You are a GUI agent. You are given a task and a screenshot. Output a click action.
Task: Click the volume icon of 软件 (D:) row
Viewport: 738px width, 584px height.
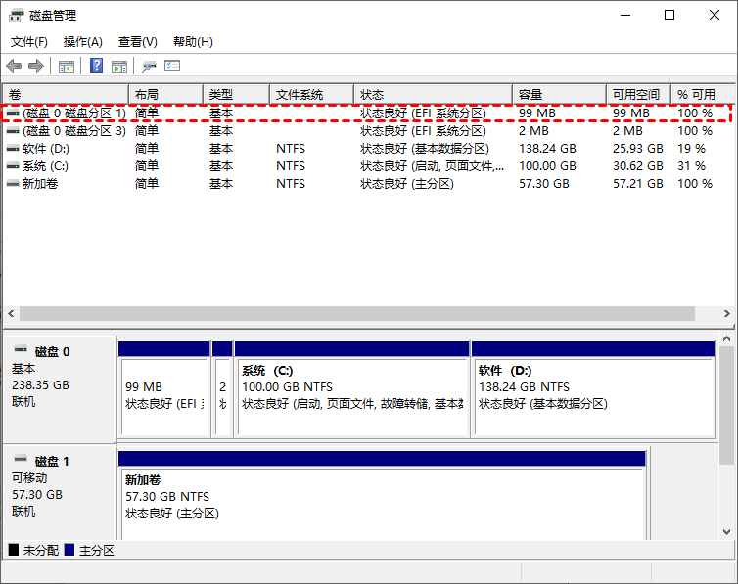click(x=13, y=149)
